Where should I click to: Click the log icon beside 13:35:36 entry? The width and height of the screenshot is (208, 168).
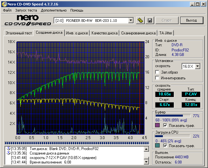(x=8, y=153)
